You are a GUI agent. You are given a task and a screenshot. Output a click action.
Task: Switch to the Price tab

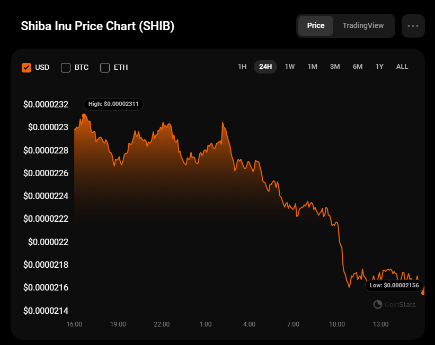pyautogui.click(x=316, y=26)
